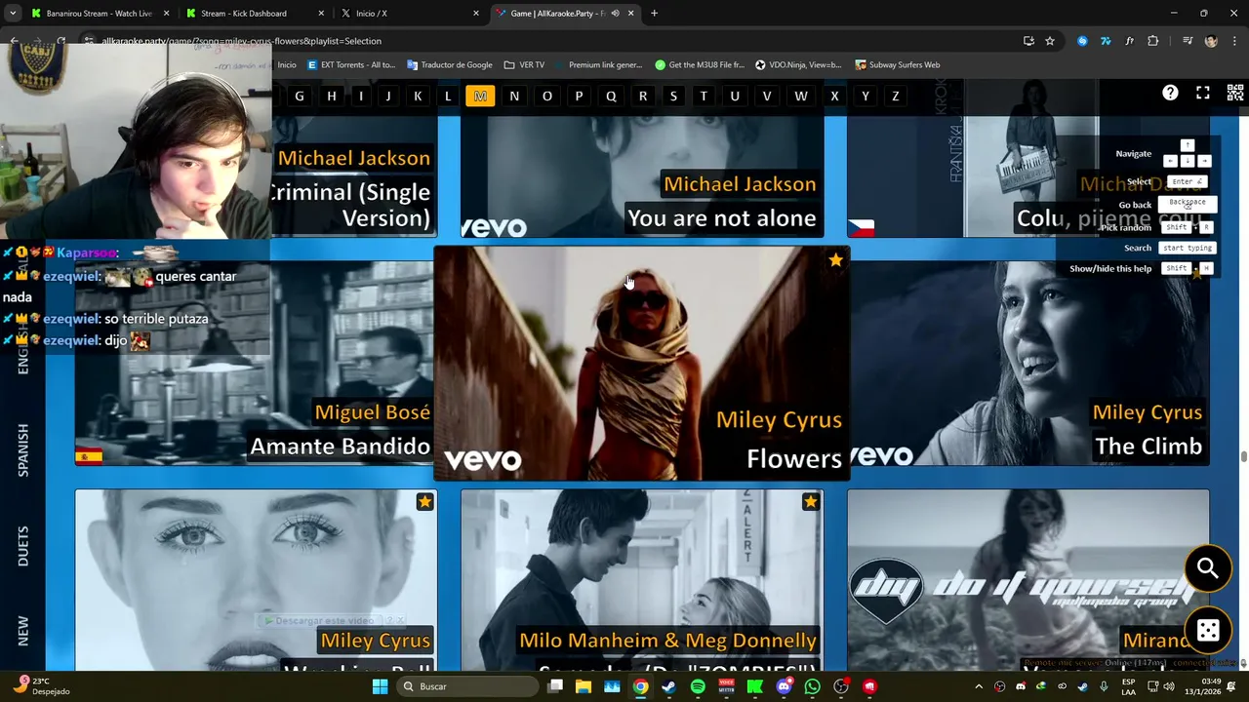Select letter Q in the alphabet bar
Viewport: 1249px width, 702px height.
tap(611, 96)
